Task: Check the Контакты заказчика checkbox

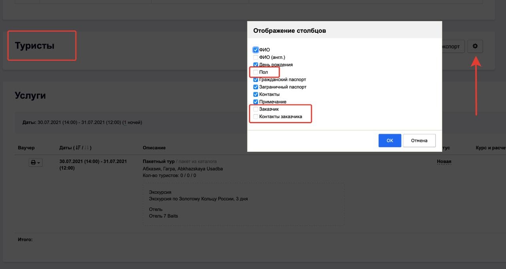Action: (x=256, y=117)
